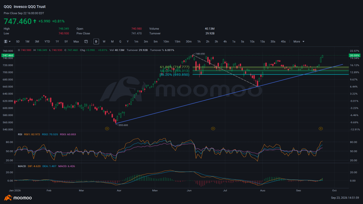The width and height of the screenshot is (363, 204).
Task: Click the MACD: 6.426 value
Action: [67, 166]
